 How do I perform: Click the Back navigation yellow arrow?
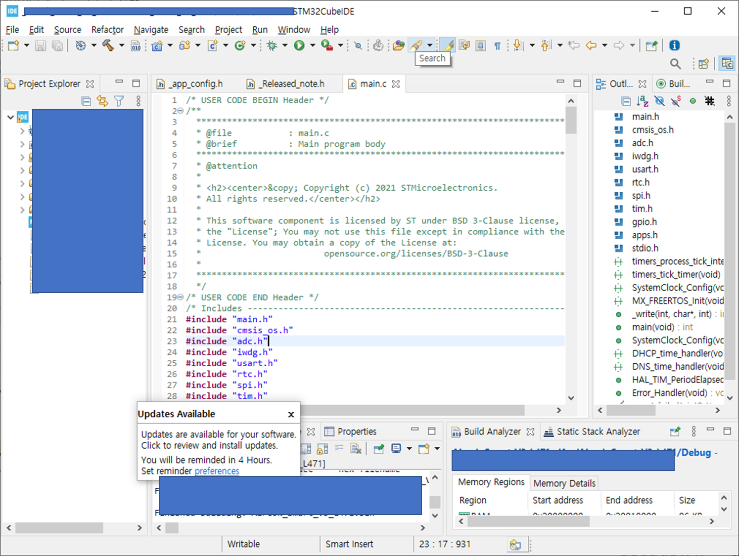[591, 45]
